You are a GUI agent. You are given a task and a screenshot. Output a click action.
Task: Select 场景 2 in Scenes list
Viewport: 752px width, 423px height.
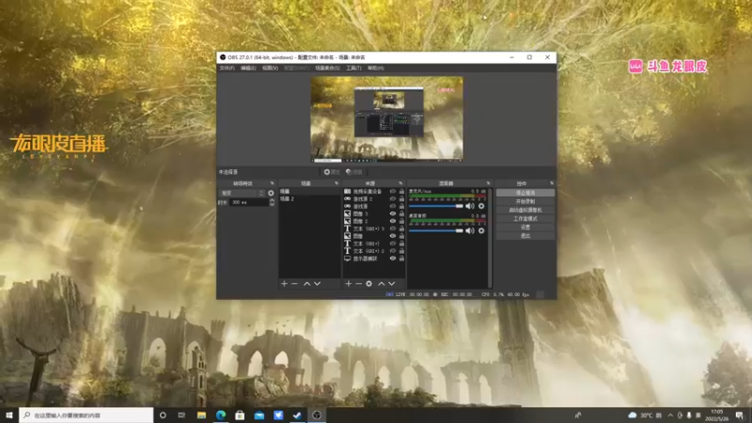[309, 199]
